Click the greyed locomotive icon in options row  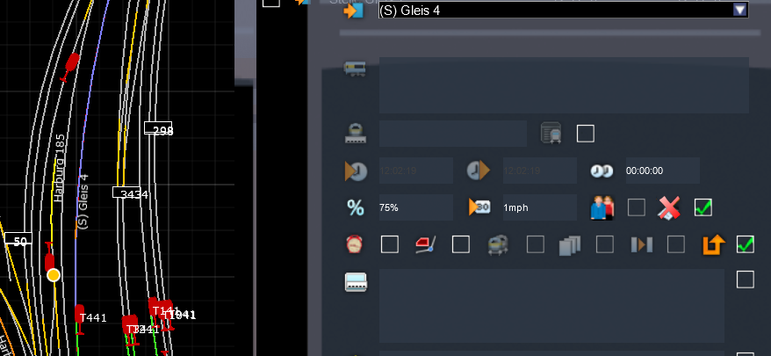[x=498, y=244]
